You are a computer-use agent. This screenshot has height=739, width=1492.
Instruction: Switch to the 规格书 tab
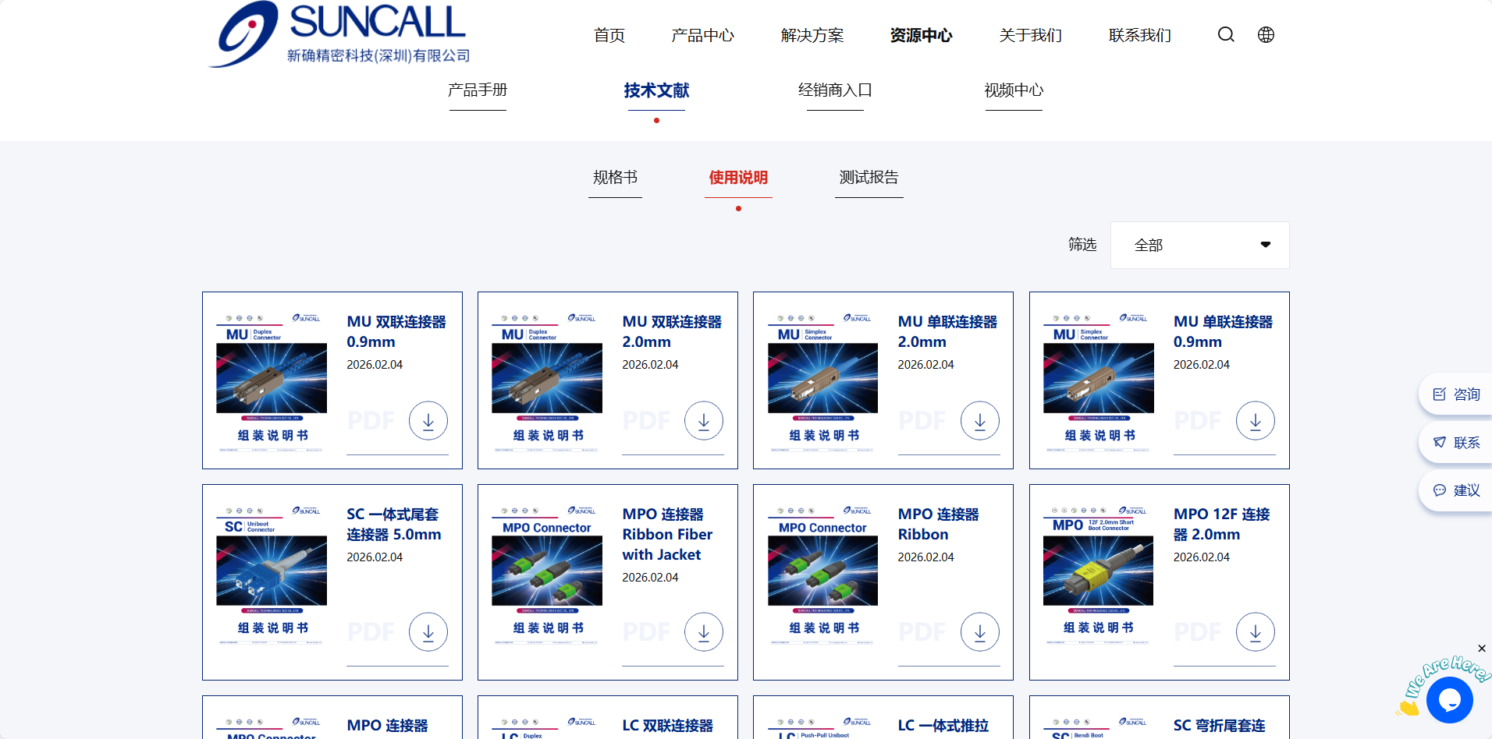(615, 178)
